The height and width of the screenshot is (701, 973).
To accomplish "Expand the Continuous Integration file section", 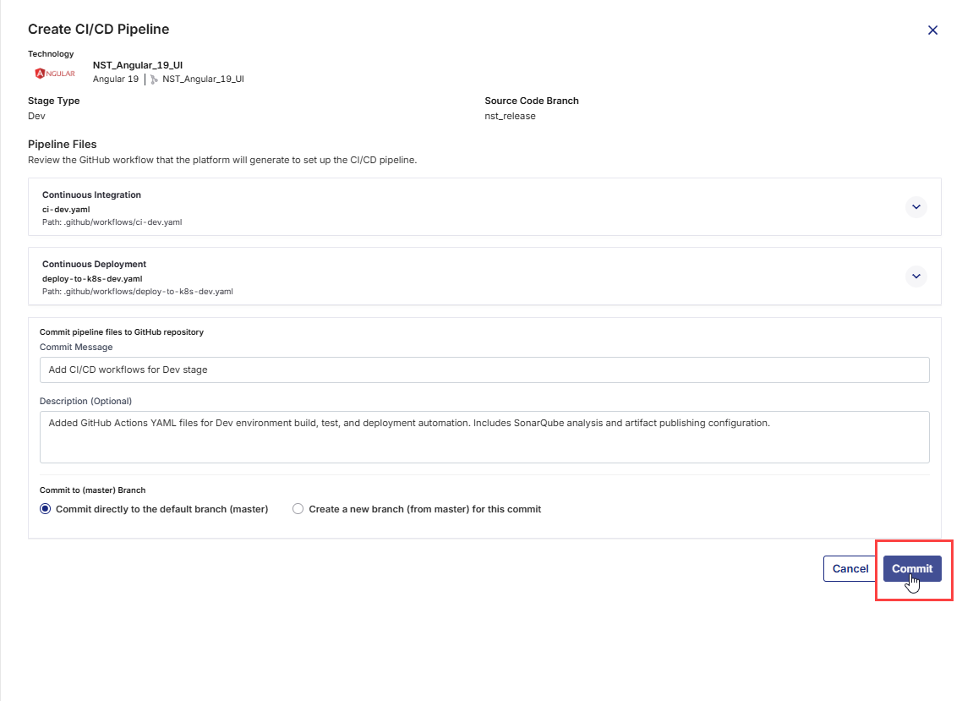I will click(x=916, y=207).
